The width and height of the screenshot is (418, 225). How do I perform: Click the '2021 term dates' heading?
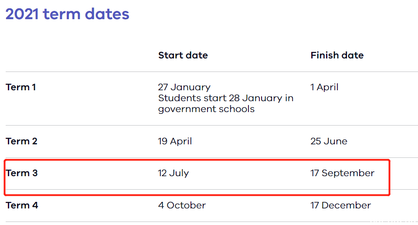coord(67,14)
